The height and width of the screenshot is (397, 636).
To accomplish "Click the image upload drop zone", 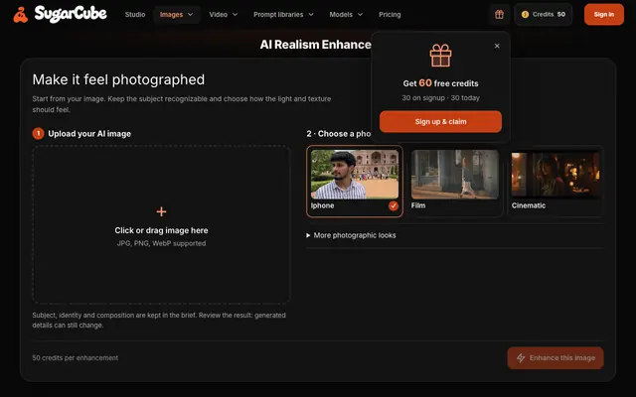I will 161,225.
